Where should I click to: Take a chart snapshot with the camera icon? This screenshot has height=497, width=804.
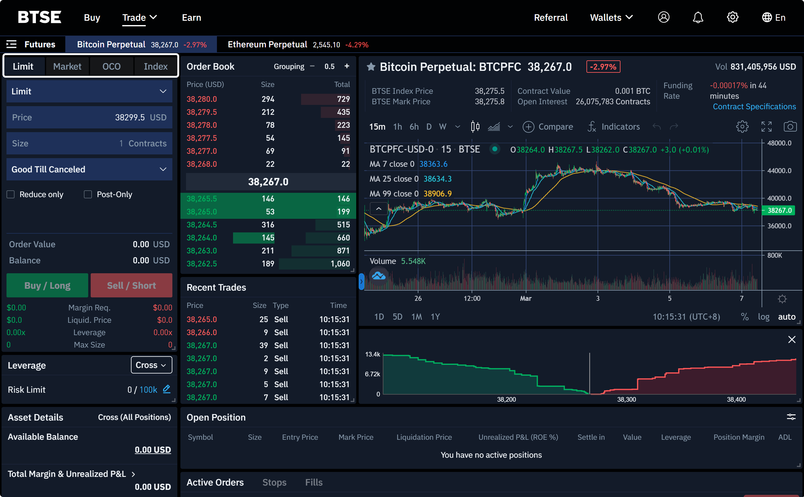[790, 127]
